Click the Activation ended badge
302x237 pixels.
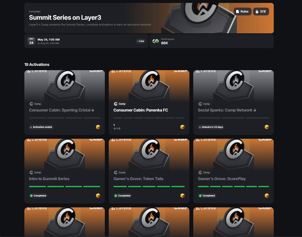pos(41,127)
